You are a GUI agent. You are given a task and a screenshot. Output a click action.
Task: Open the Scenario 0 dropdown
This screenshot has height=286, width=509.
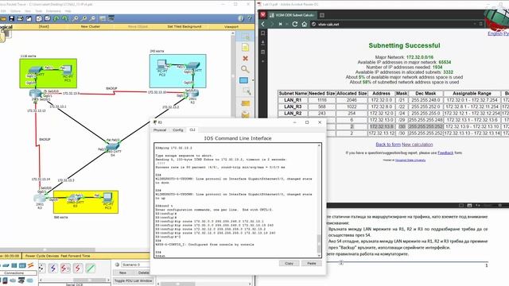[135, 265]
